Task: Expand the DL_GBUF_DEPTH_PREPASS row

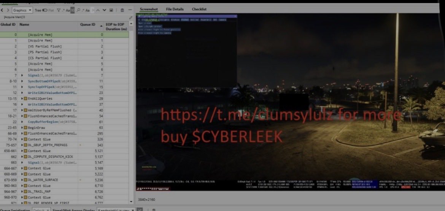Action: 22,145
